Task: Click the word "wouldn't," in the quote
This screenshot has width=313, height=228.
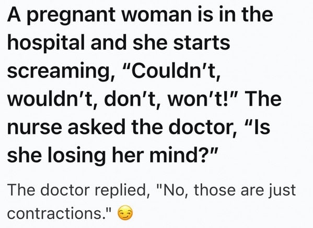Action: pos(52,99)
